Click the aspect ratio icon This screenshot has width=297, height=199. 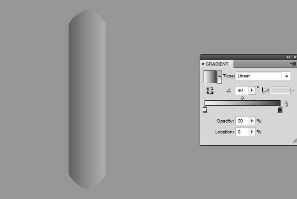click(265, 90)
